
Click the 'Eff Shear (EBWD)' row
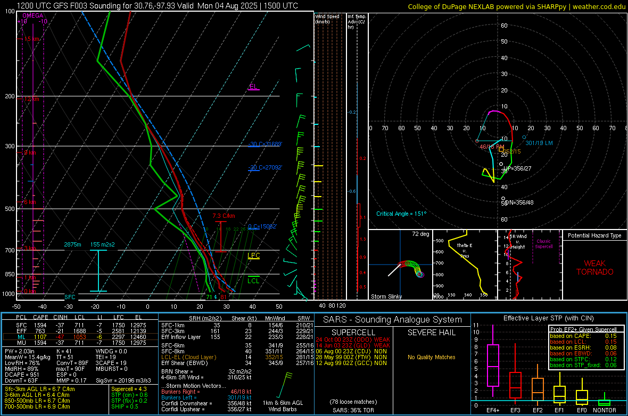[x=237, y=363]
